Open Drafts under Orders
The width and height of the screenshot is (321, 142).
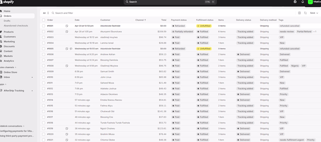(x=7, y=21)
